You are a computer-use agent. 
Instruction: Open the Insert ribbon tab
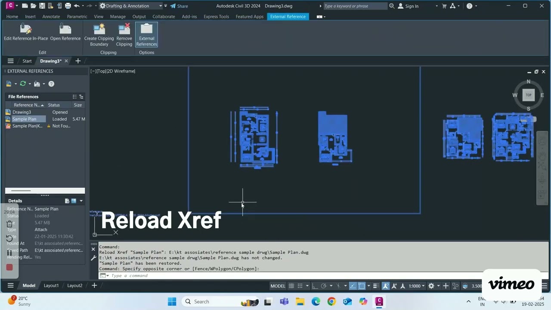click(30, 16)
